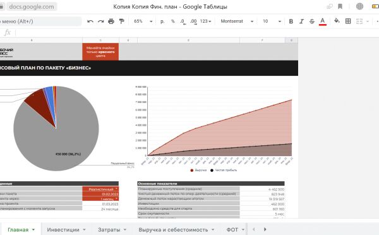This screenshot has width=379, height=235.
Task: Open the 1 месяц dropdown cell
Action: click(x=100, y=199)
